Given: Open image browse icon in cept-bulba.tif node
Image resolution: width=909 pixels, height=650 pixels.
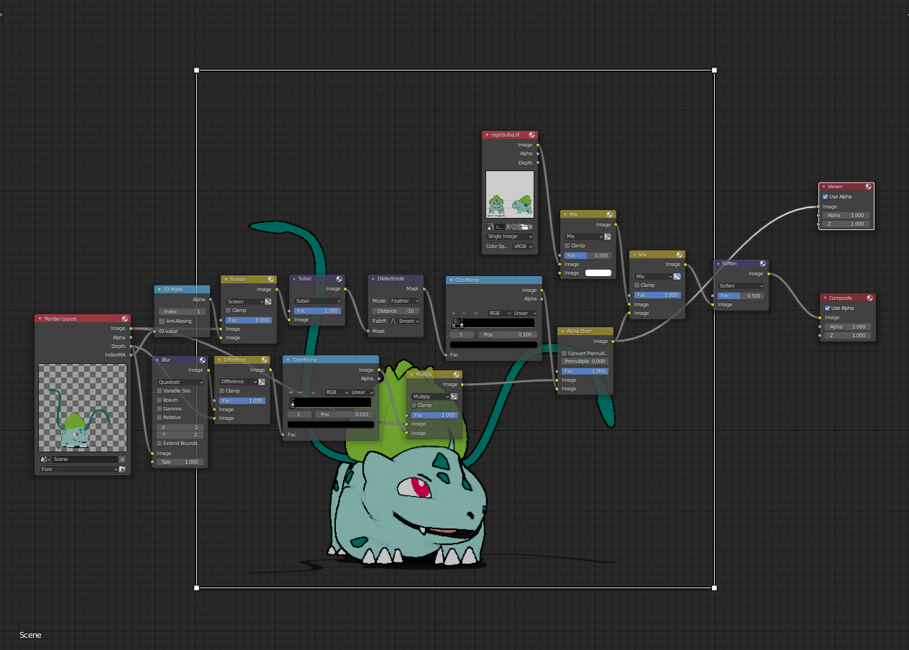Looking at the screenshot, I should pyautogui.click(x=490, y=227).
